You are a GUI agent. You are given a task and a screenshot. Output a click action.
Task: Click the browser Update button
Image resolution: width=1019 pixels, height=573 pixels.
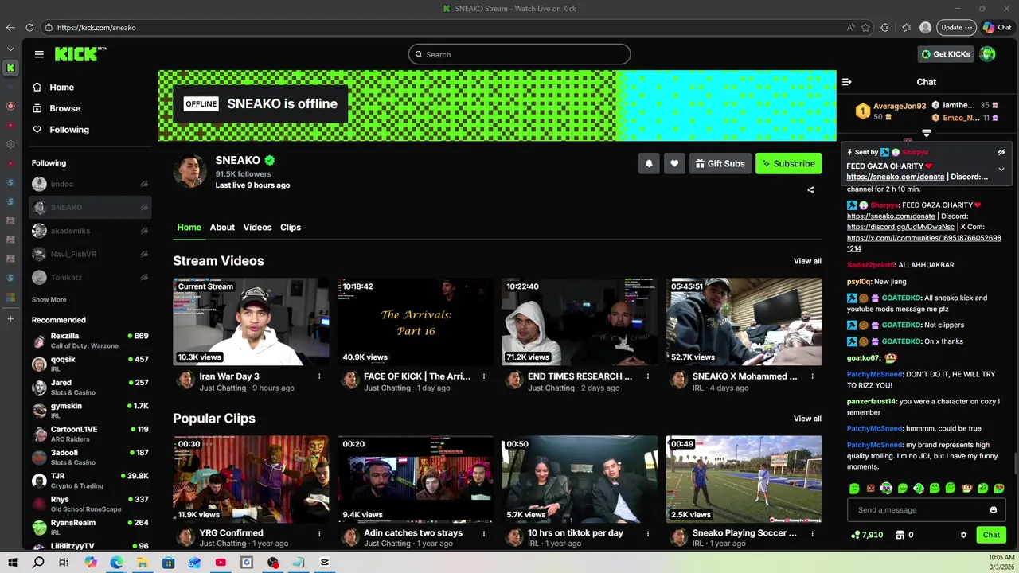point(956,27)
